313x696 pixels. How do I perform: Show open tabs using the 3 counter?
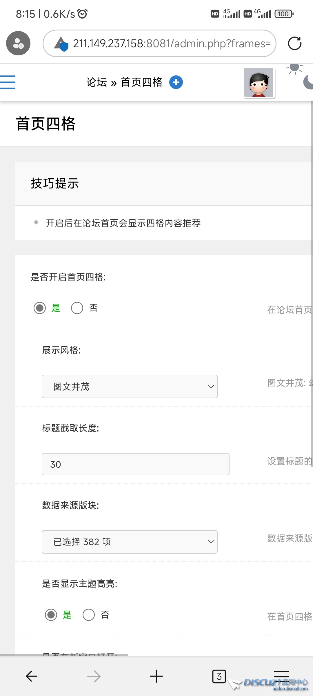click(x=219, y=676)
